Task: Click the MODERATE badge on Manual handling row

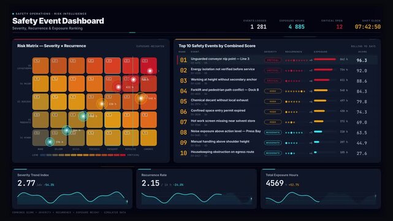Action: [x=273, y=143]
